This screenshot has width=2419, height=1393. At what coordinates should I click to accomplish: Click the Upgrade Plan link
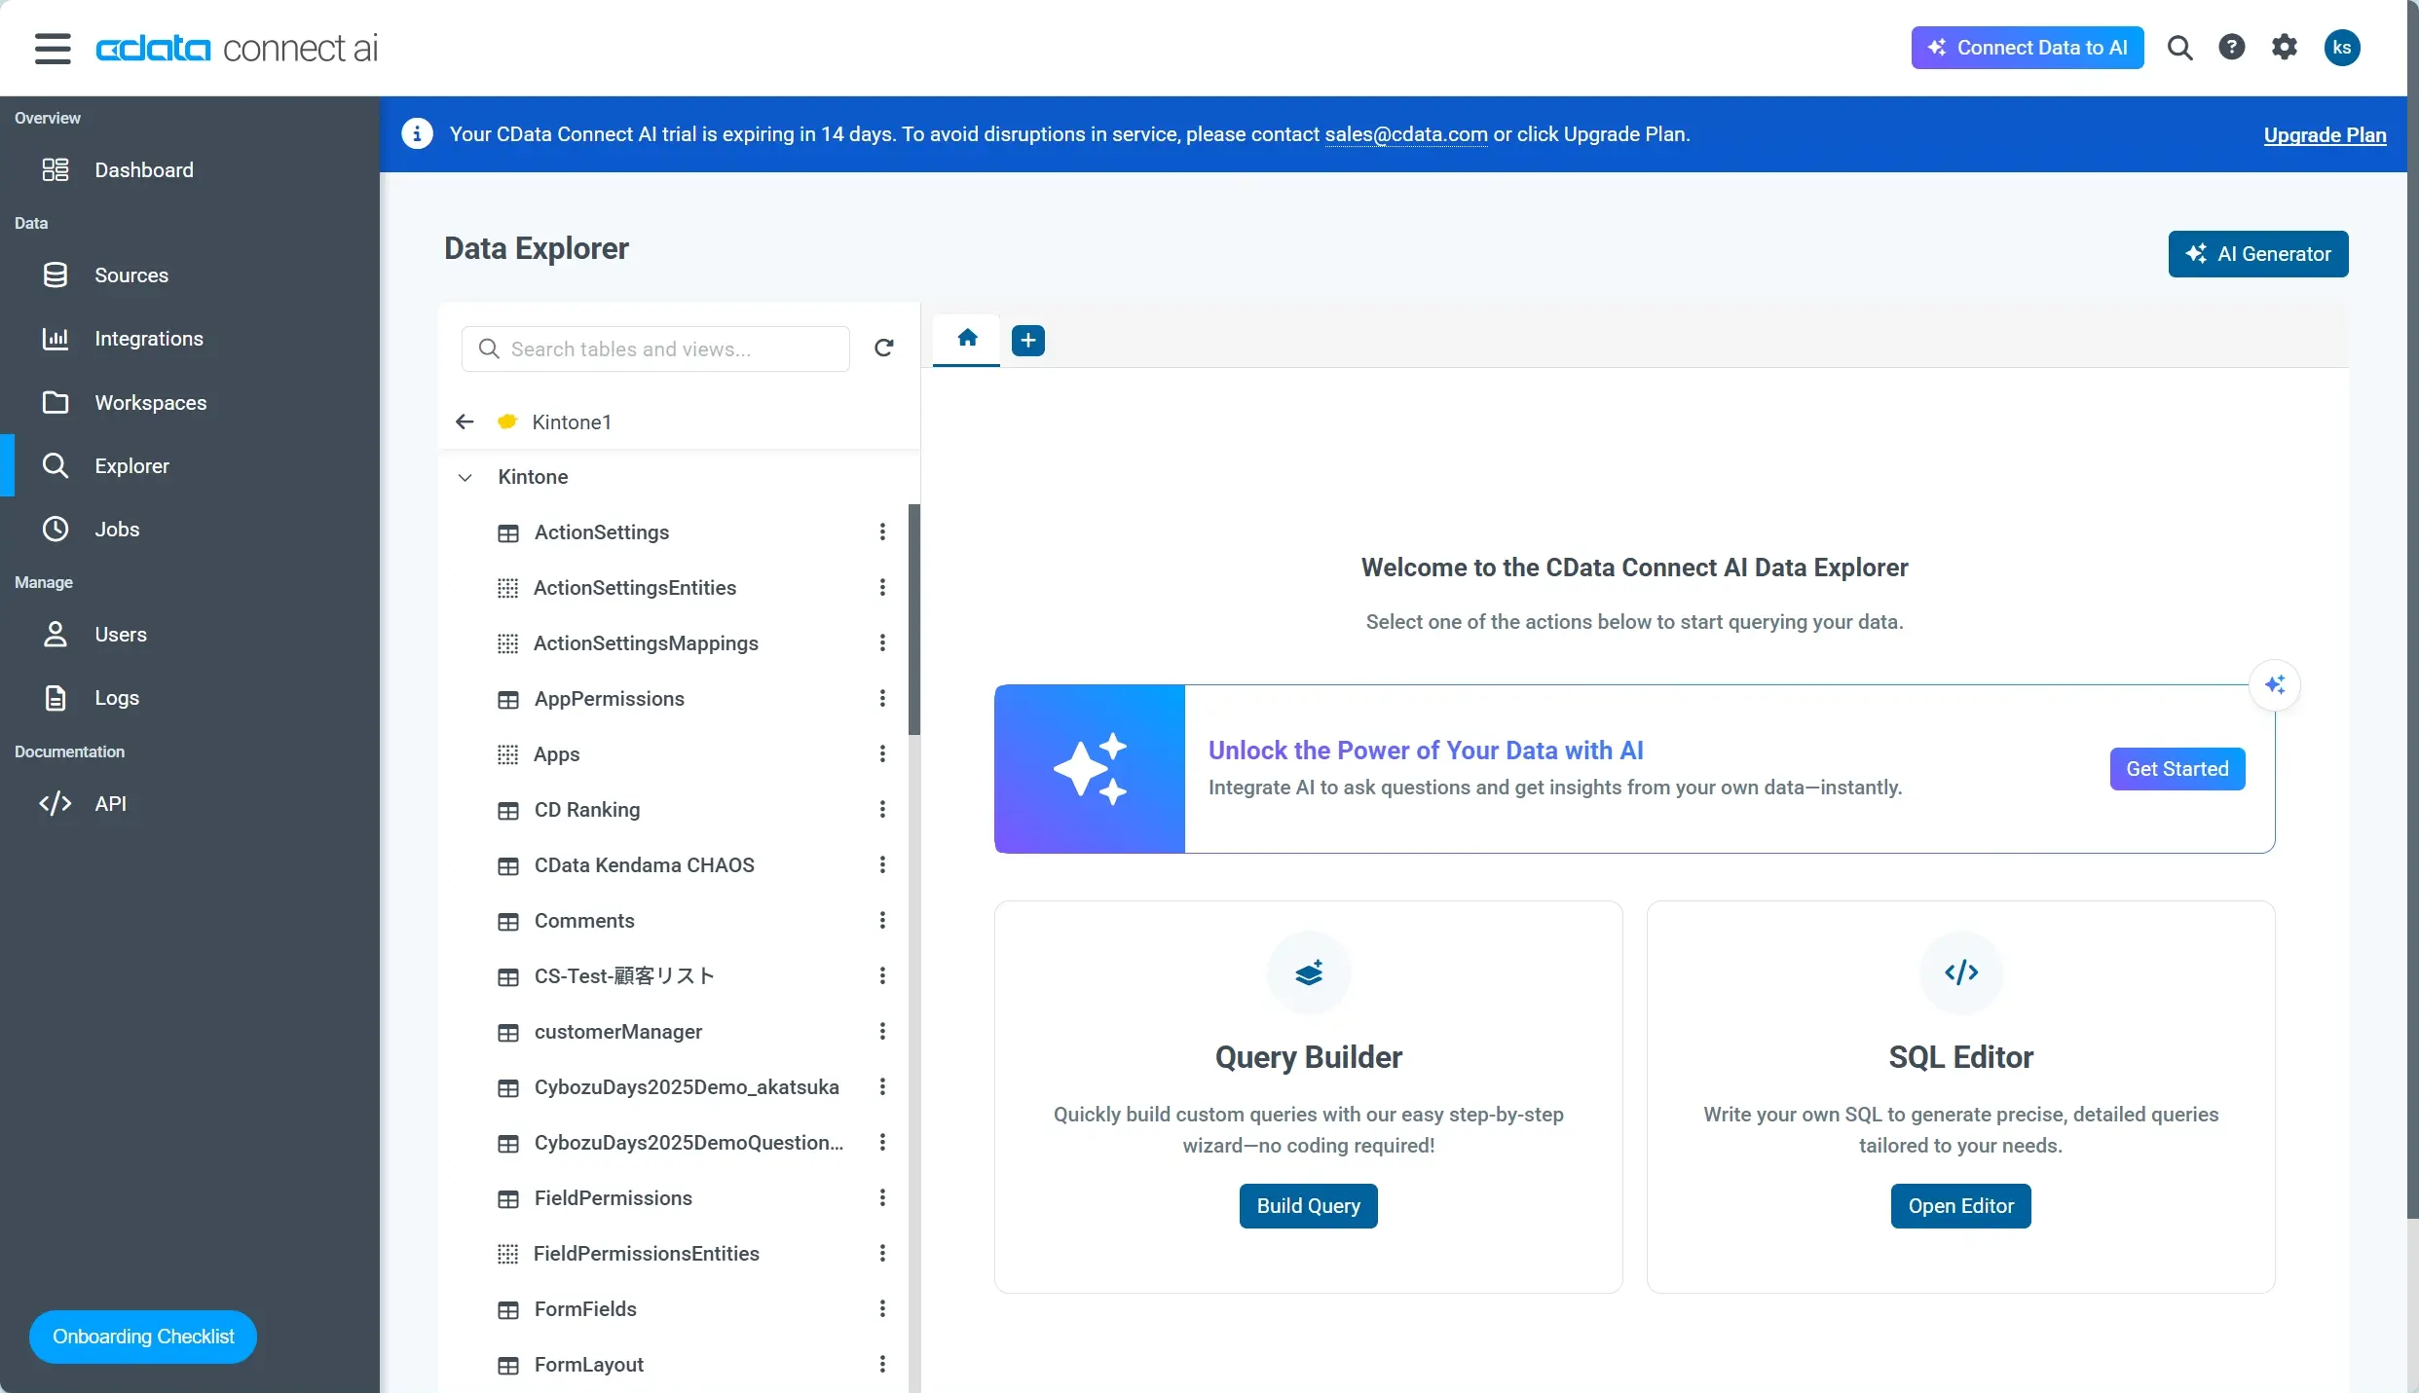point(2324,135)
